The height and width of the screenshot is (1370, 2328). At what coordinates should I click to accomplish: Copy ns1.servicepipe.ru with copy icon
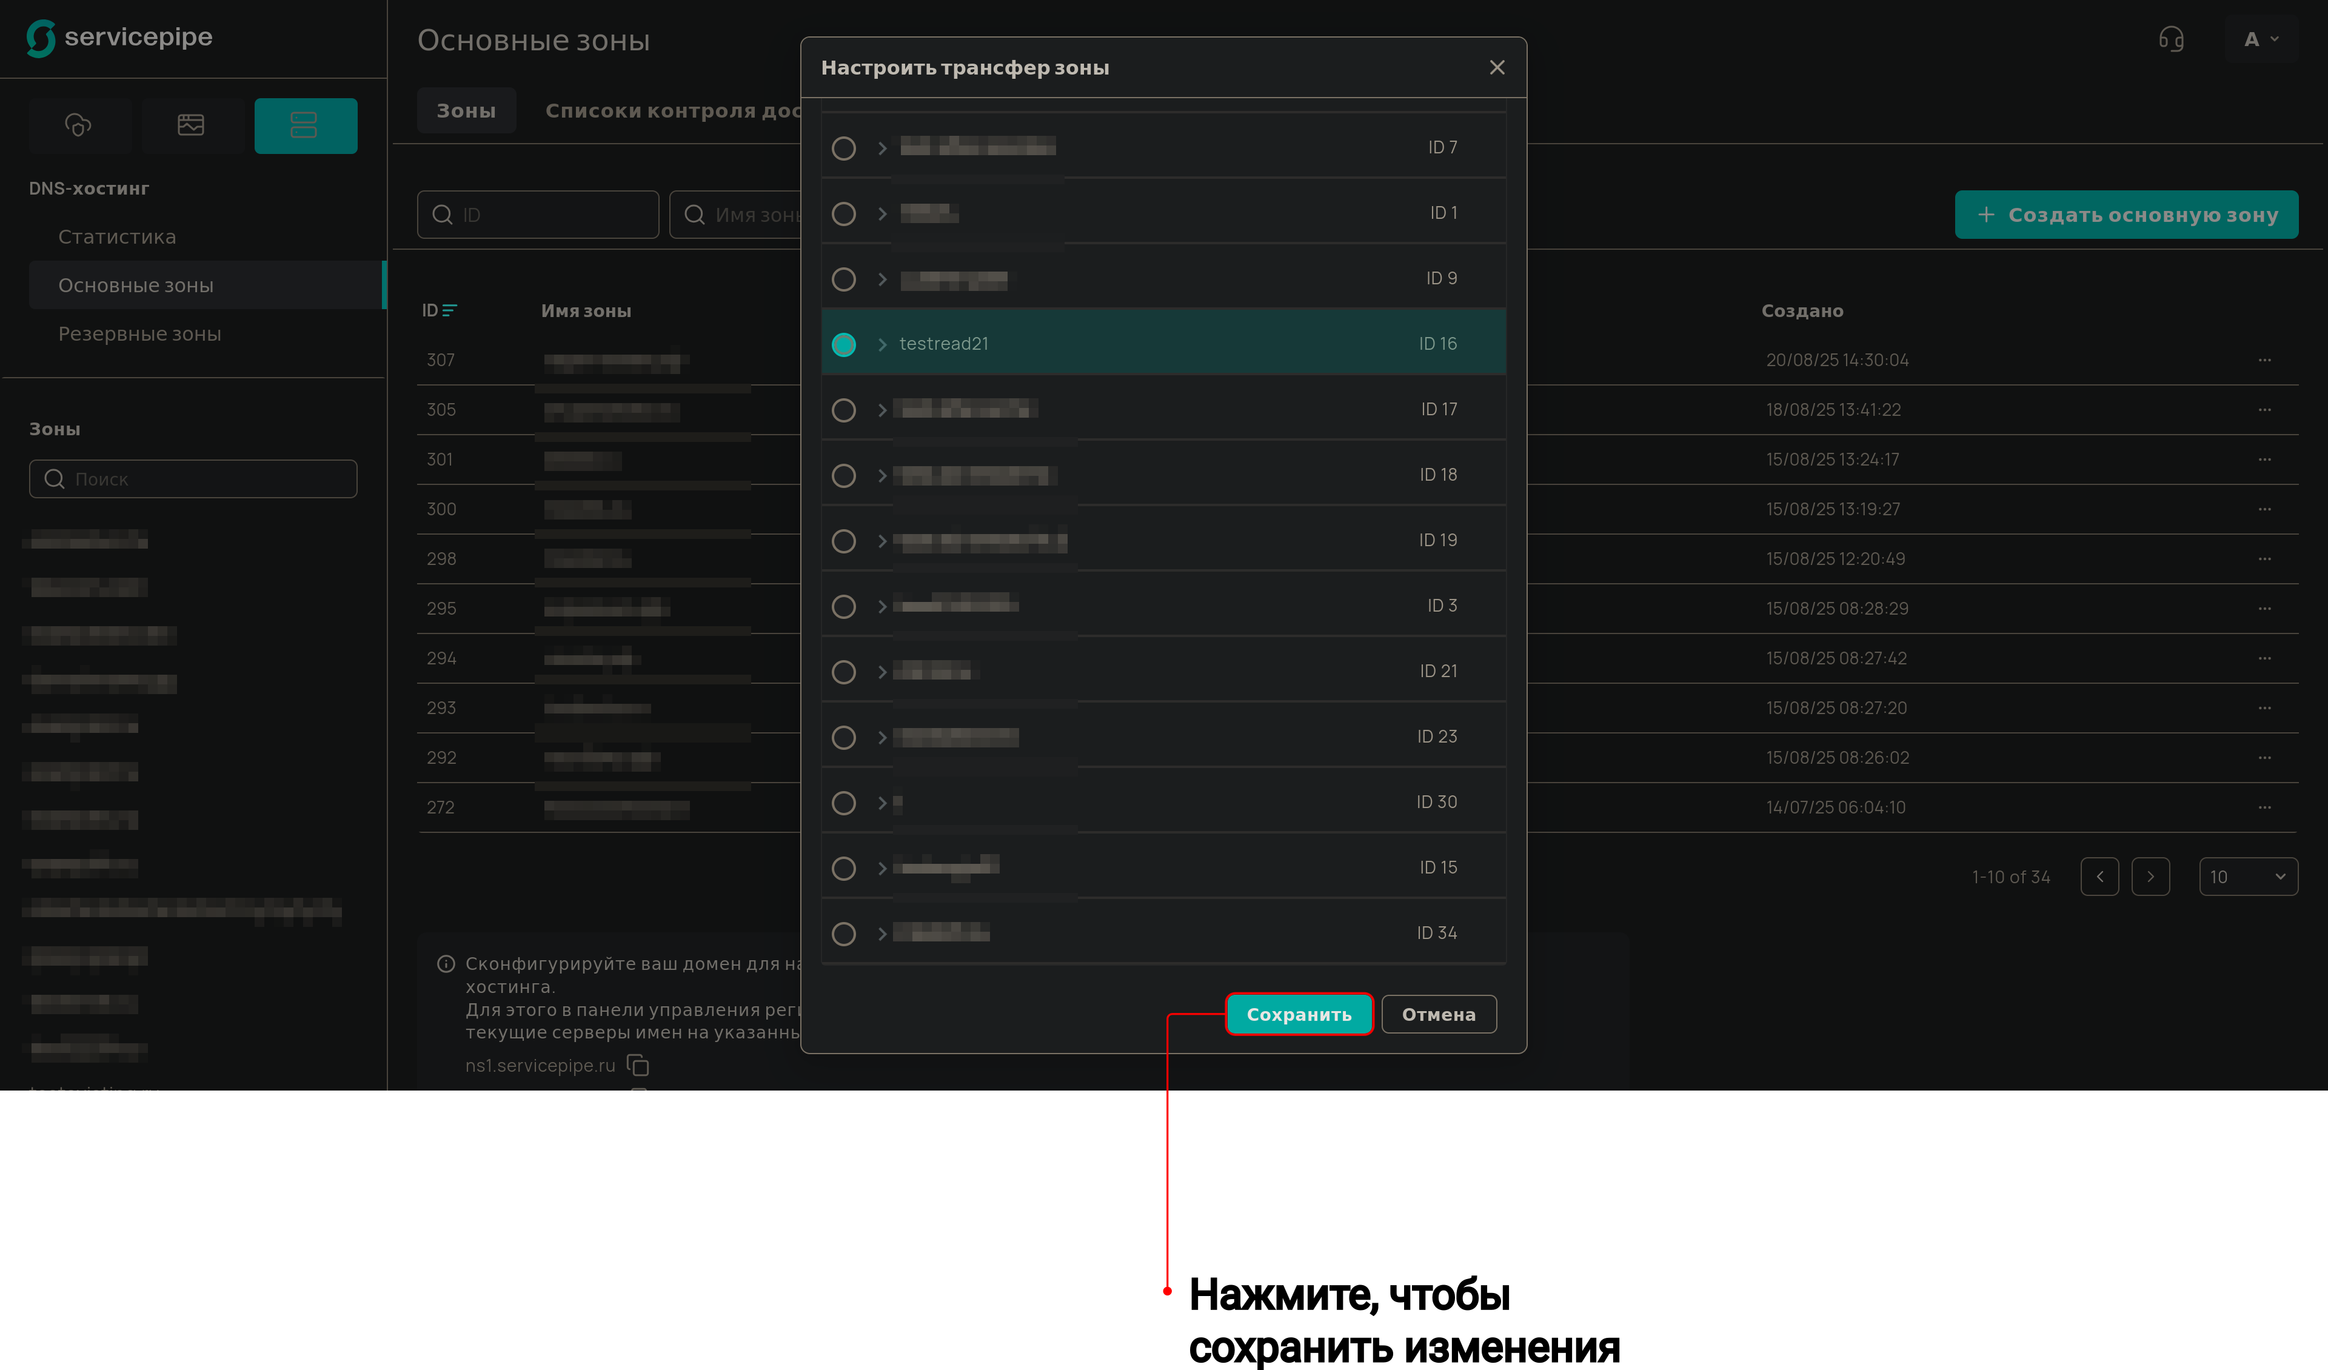(638, 1065)
